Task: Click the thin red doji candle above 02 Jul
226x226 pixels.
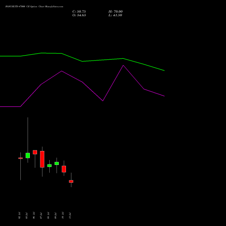Action: tap(20, 158)
